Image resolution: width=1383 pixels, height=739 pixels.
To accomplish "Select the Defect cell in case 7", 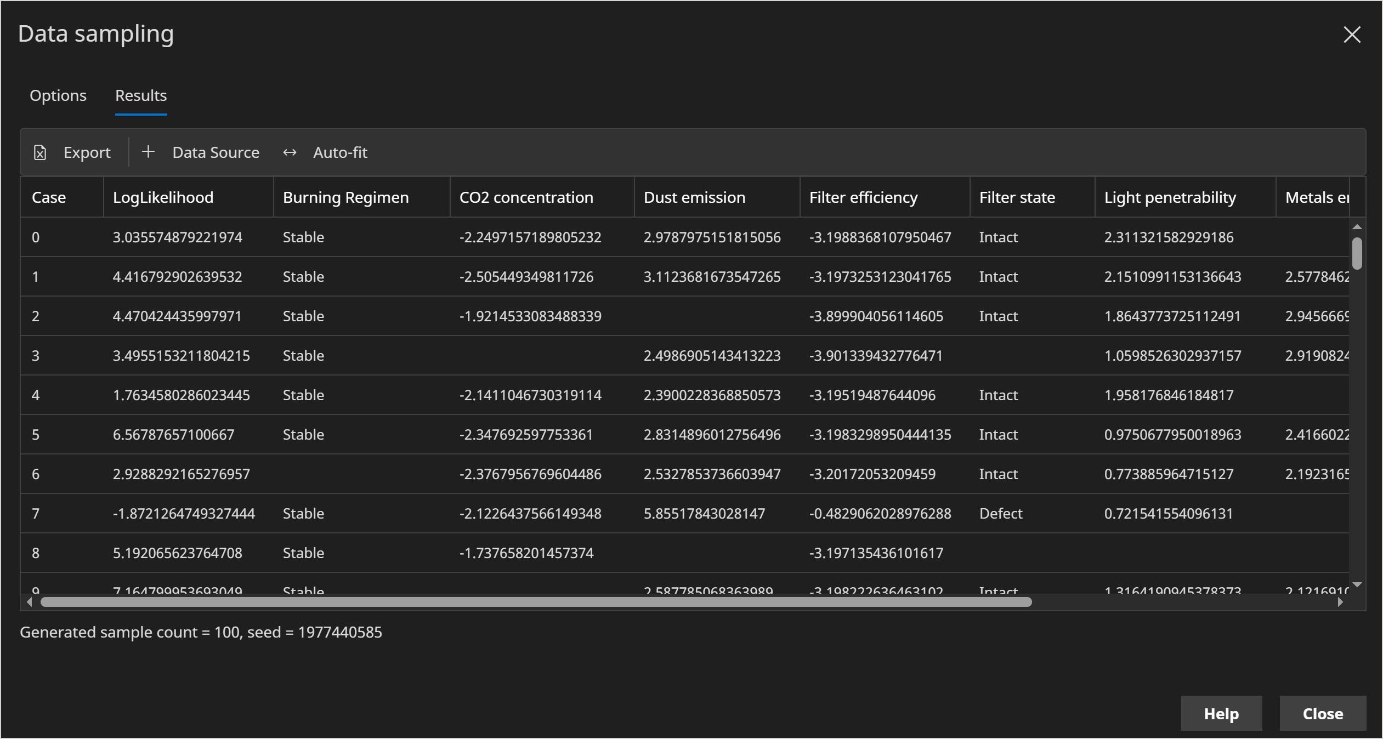I will click(1001, 514).
